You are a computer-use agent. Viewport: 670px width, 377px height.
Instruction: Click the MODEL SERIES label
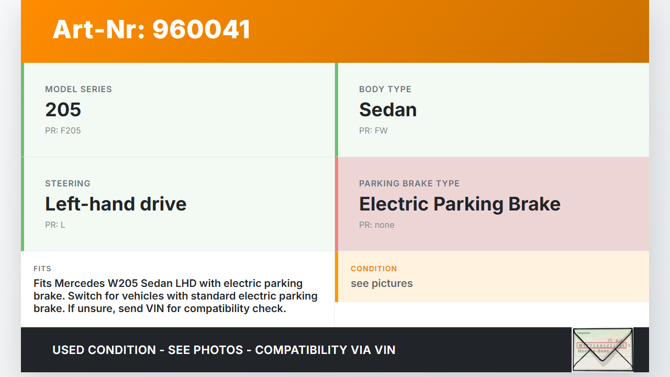[x=79, y=90]
